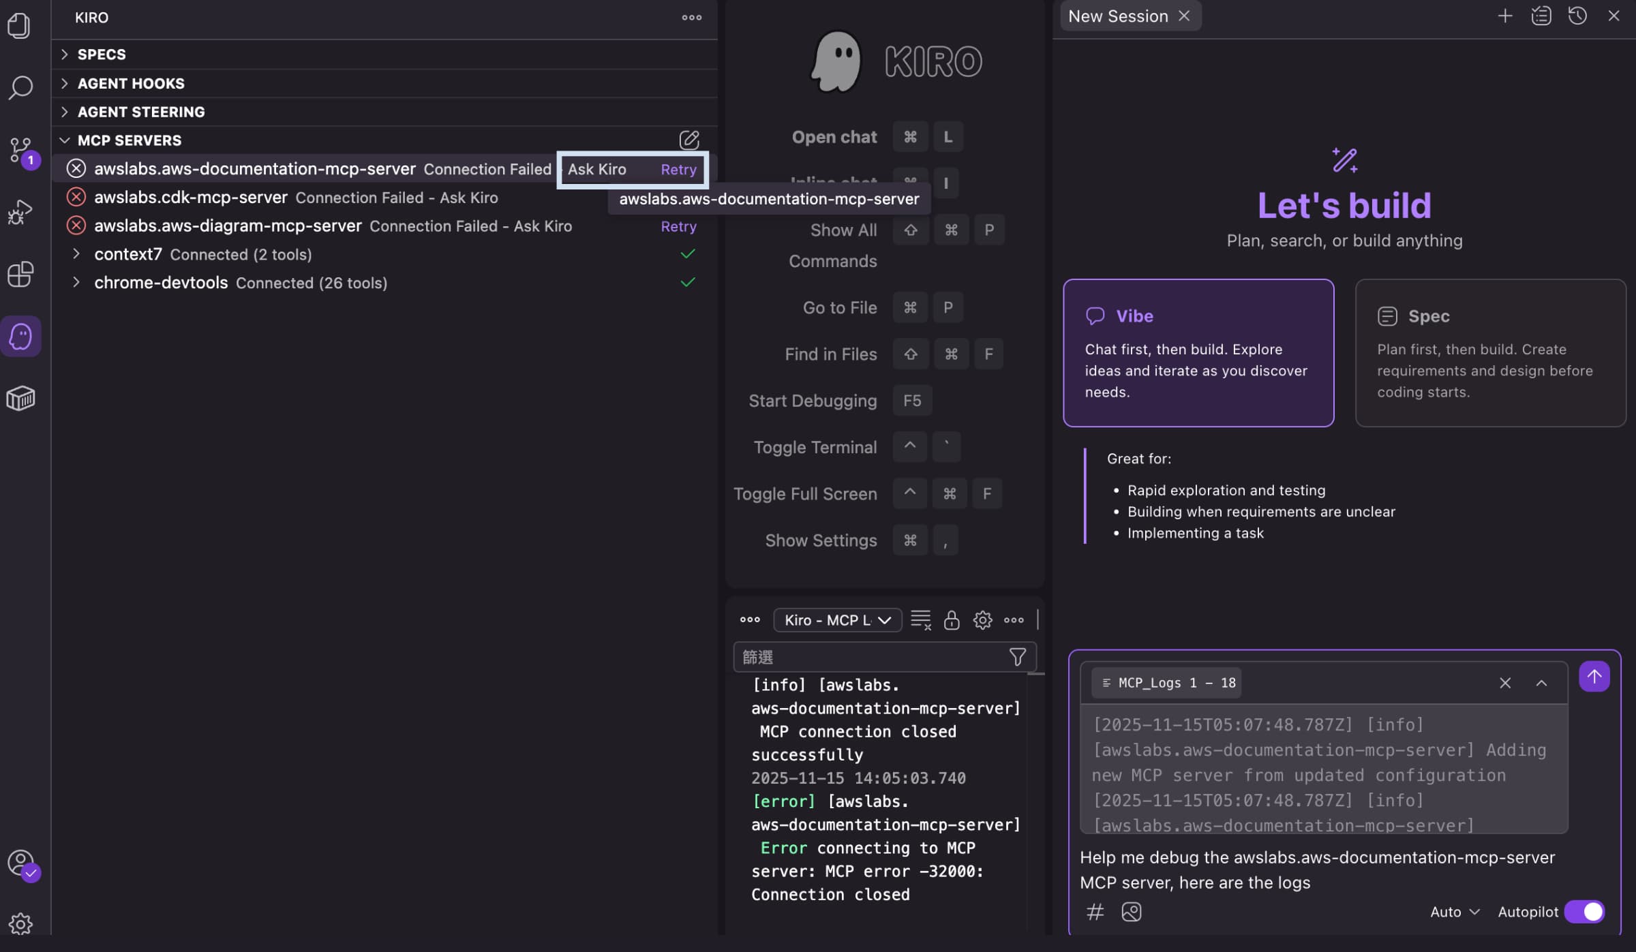The image size is (1636, 952).
Task: Toggle scroll lock in the output panel
Action: pos(951,620)
